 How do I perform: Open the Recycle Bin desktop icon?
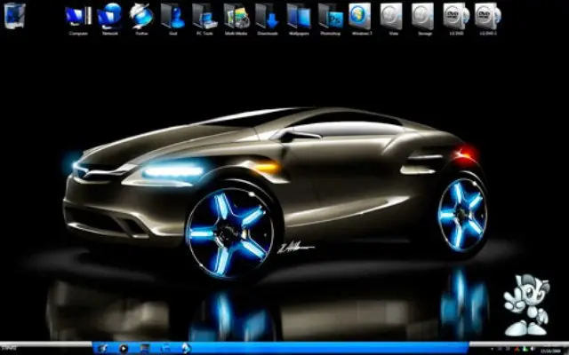point(14,15)
